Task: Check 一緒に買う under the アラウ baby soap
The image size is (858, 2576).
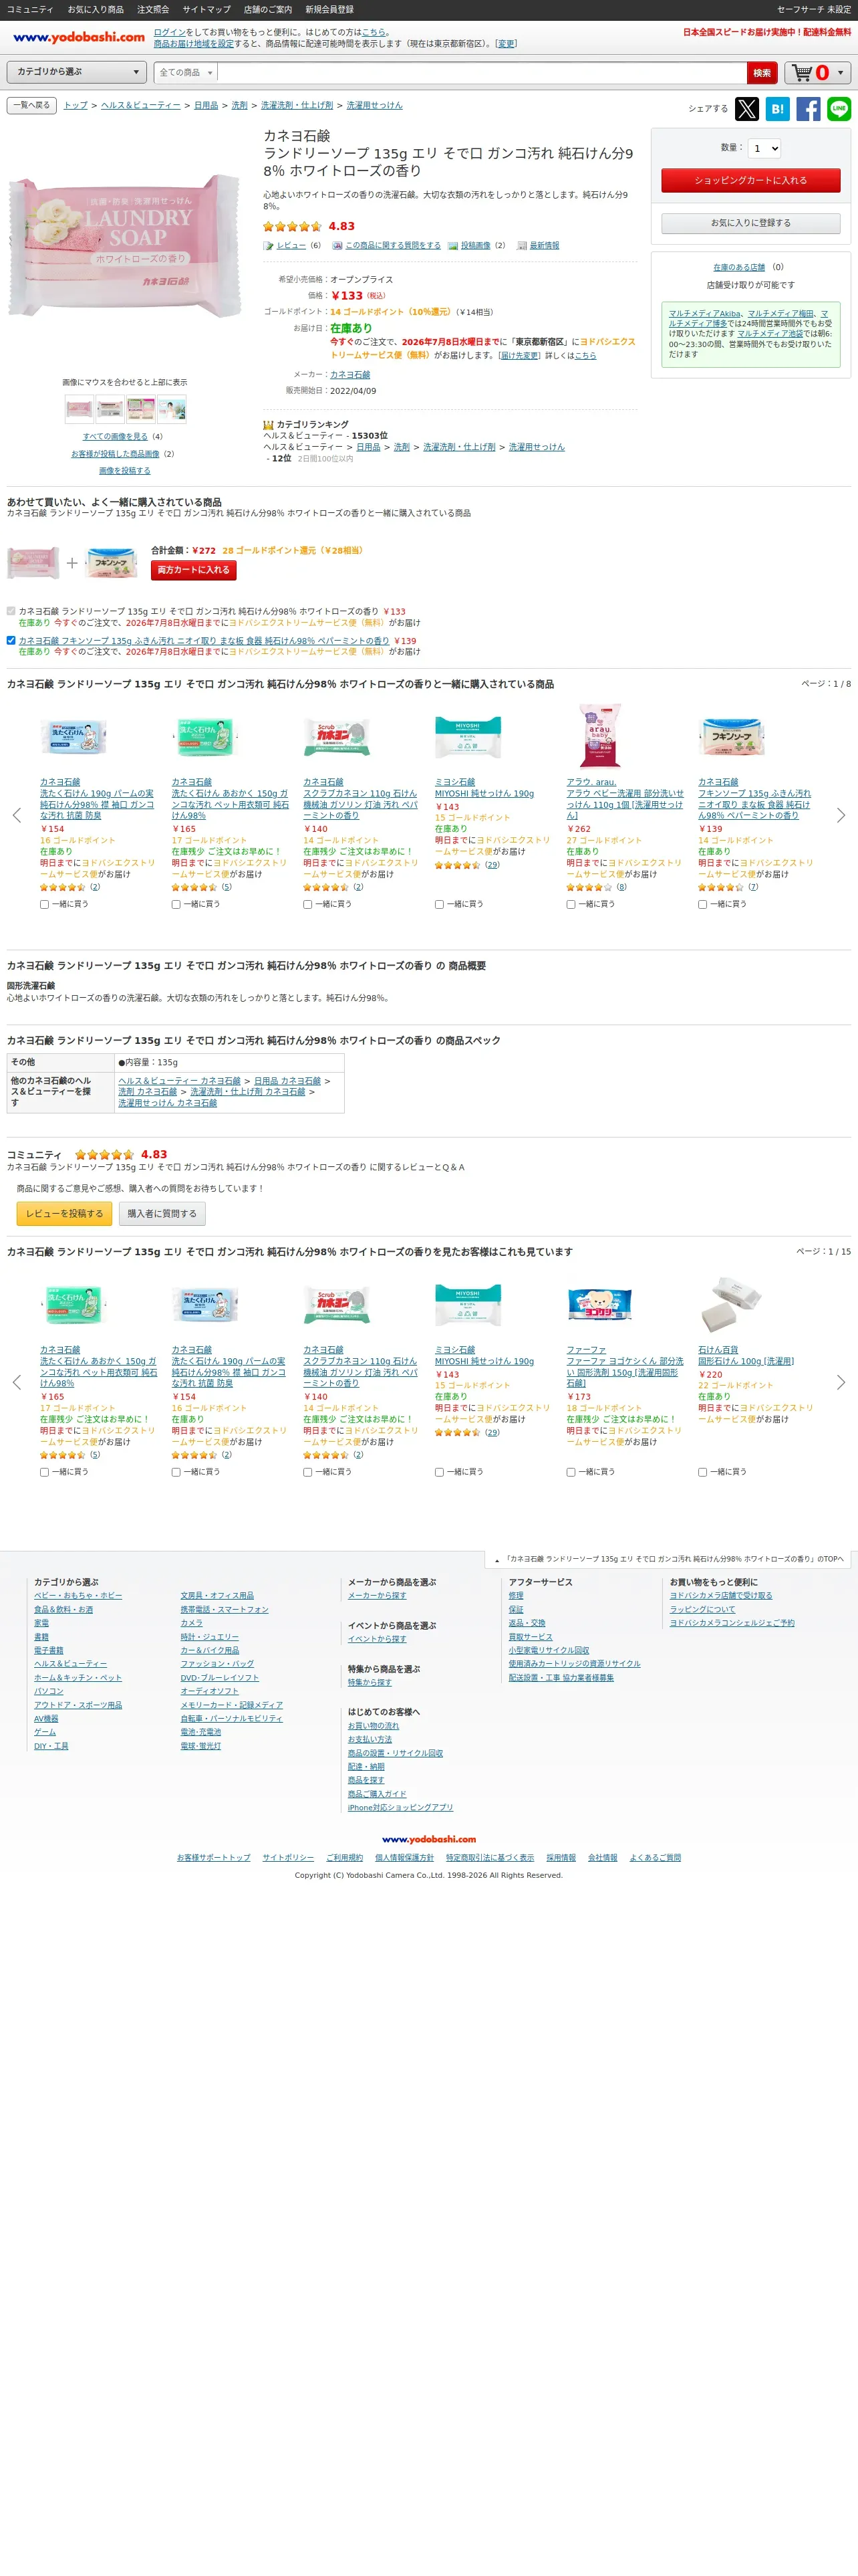Action: 571,904
